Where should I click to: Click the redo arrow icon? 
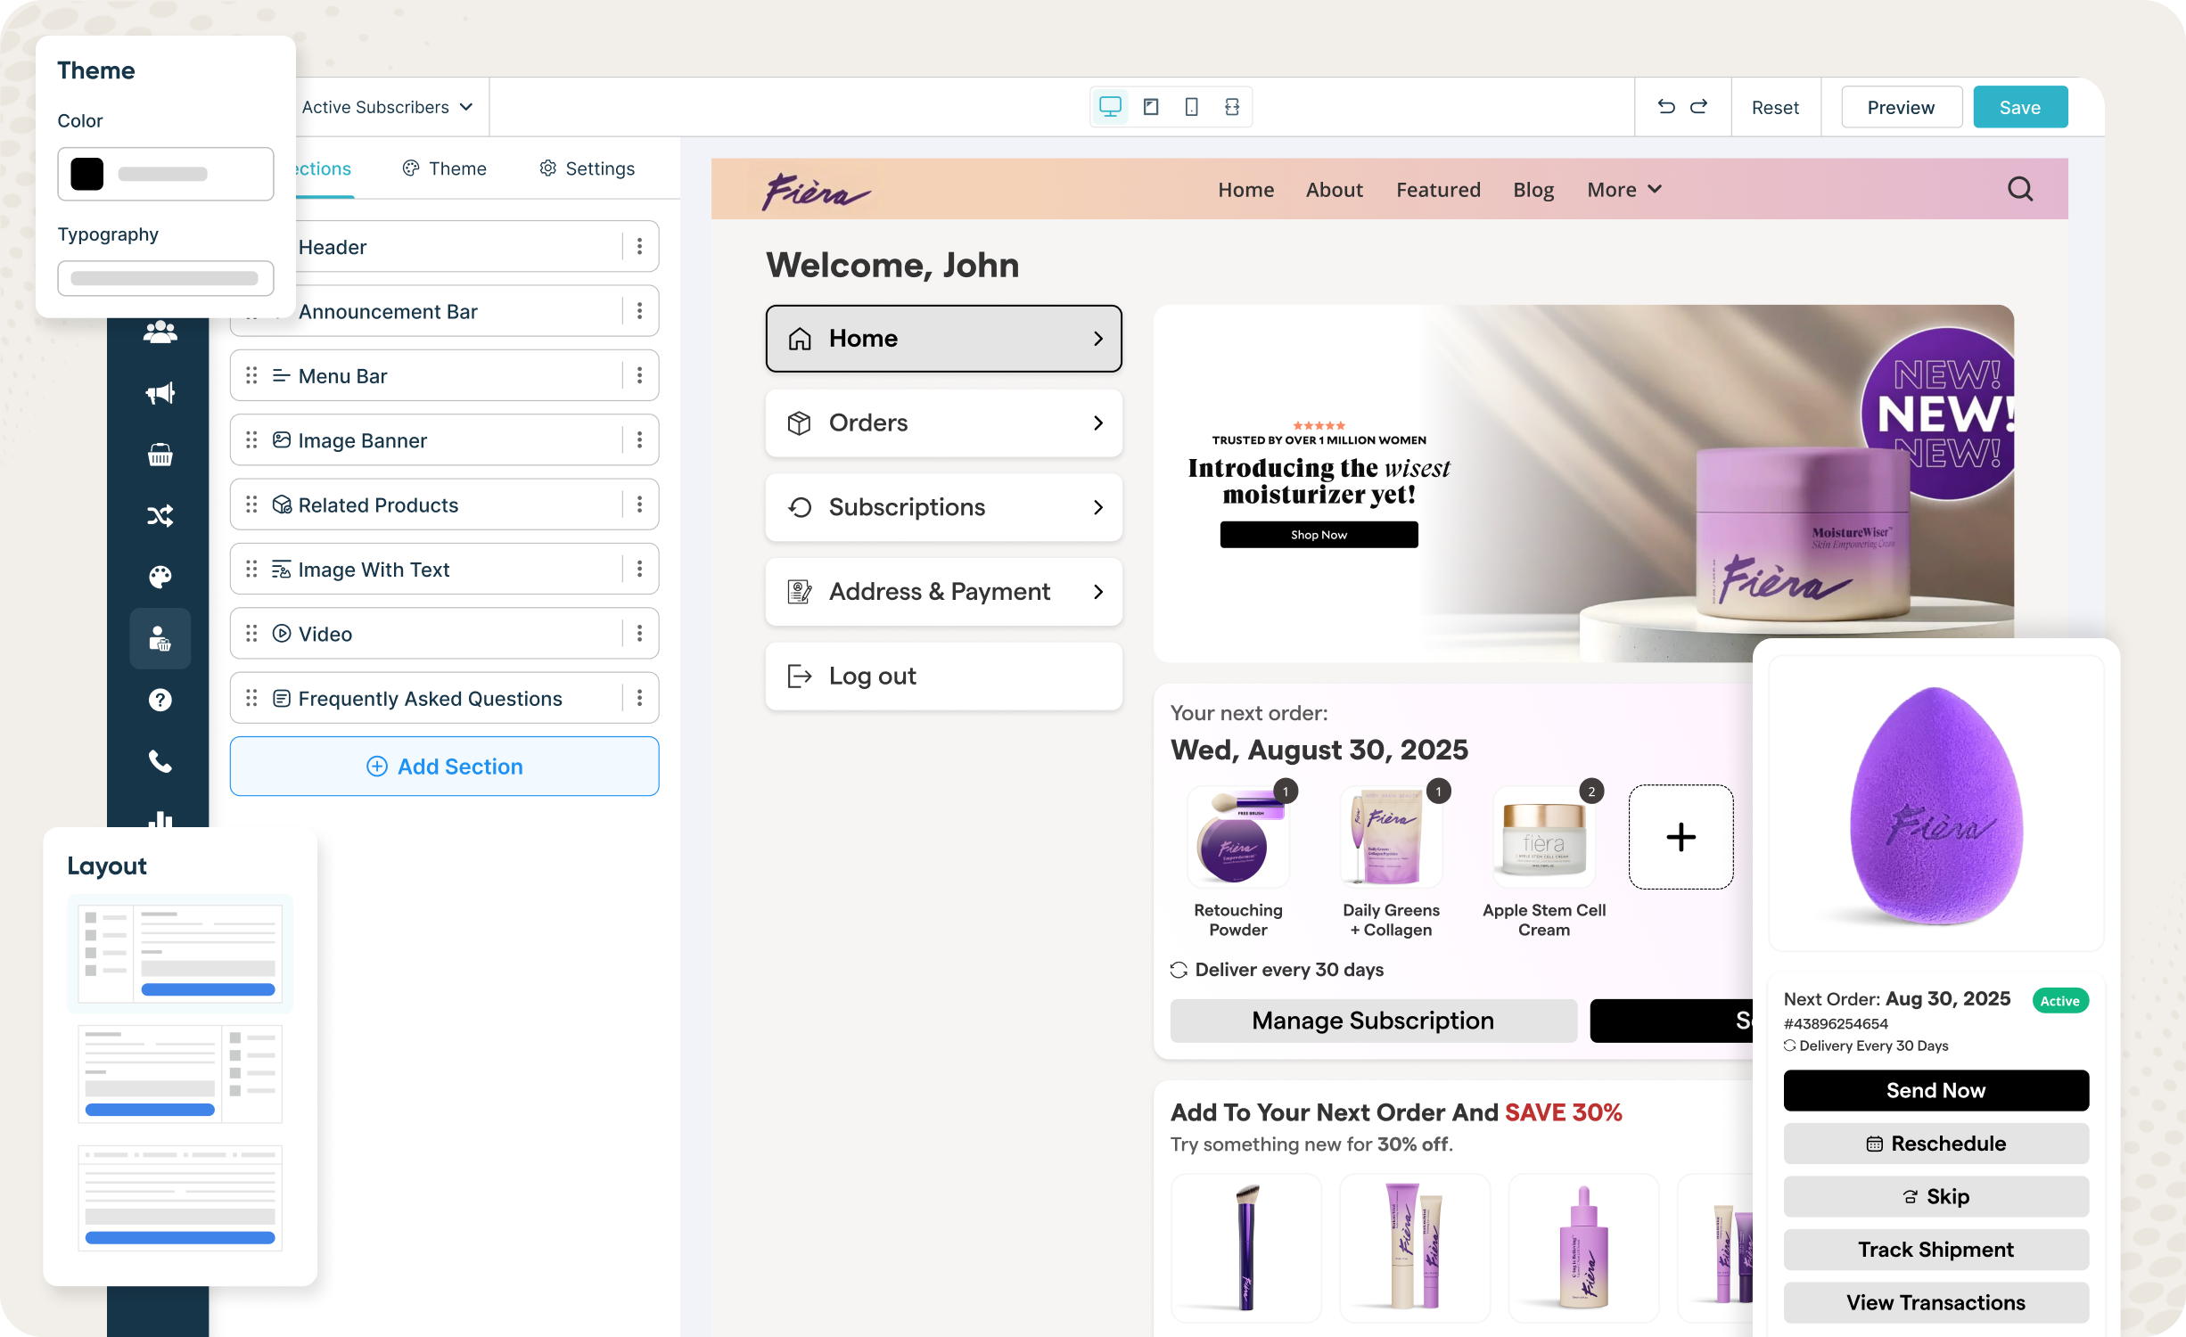(1699, 107)
